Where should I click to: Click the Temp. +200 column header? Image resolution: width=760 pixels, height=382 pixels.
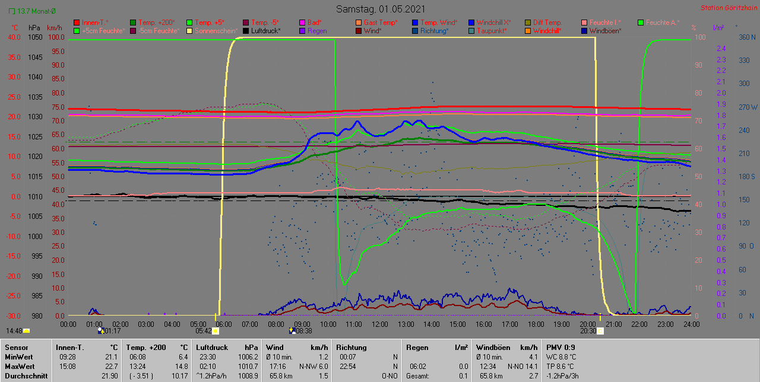tap(146, 347)
